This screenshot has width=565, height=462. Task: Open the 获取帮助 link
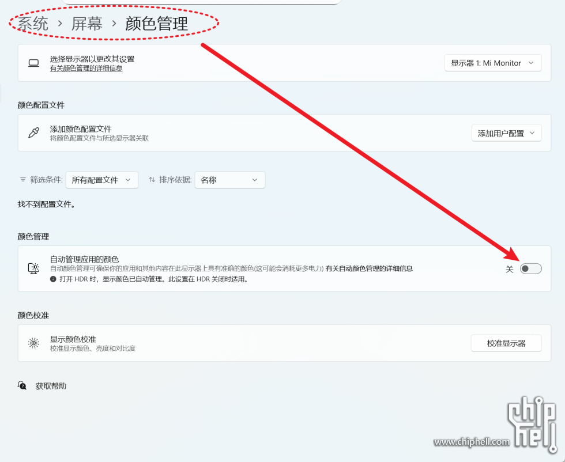point(51,386)
